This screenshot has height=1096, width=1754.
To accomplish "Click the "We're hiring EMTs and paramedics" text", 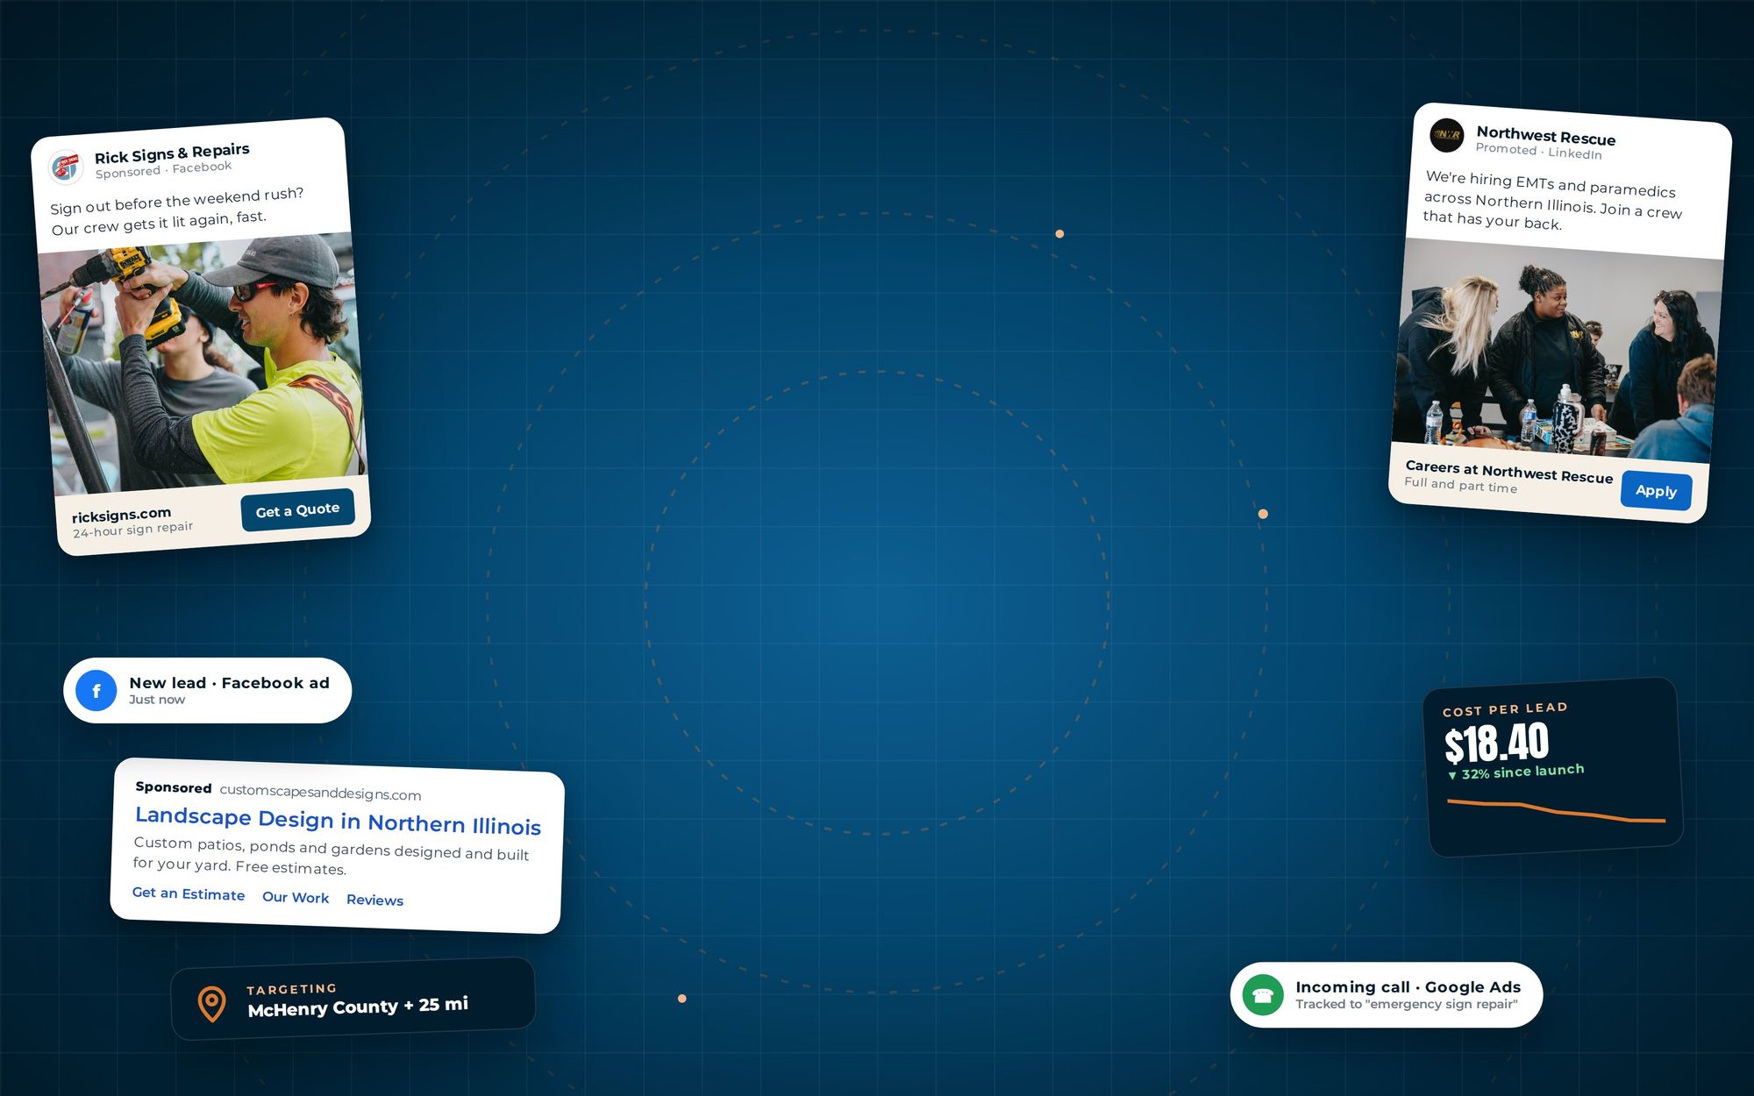I will 1551,184.
